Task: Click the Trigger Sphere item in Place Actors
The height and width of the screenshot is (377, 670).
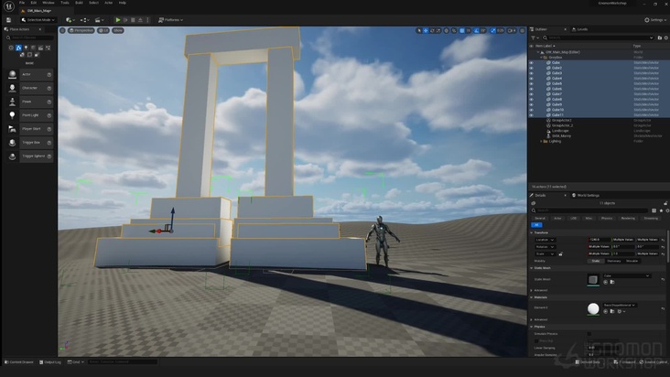Action: [x=29, y=156]
